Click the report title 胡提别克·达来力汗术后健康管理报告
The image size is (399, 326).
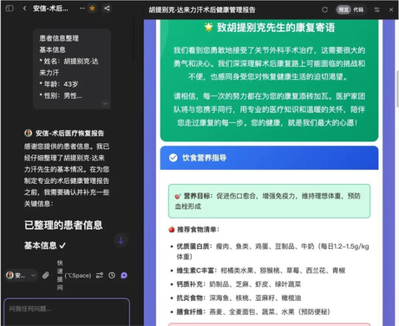pos(202,10)
